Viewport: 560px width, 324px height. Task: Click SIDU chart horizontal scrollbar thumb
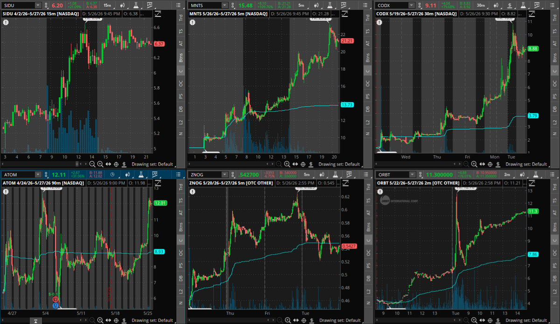point(77,164)
